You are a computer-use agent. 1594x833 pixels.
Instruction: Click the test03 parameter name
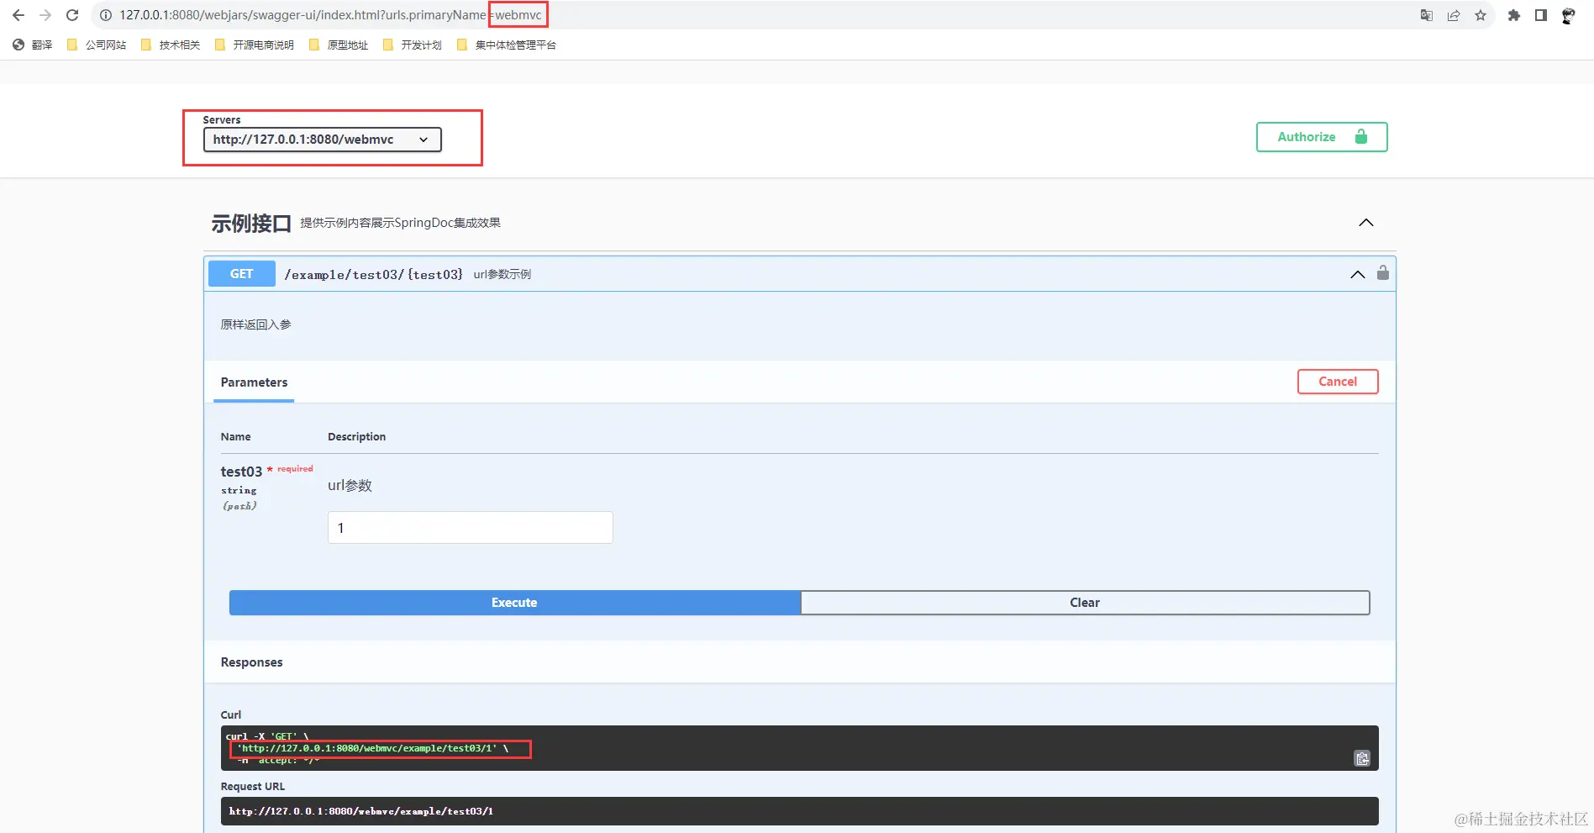point(241,472)
